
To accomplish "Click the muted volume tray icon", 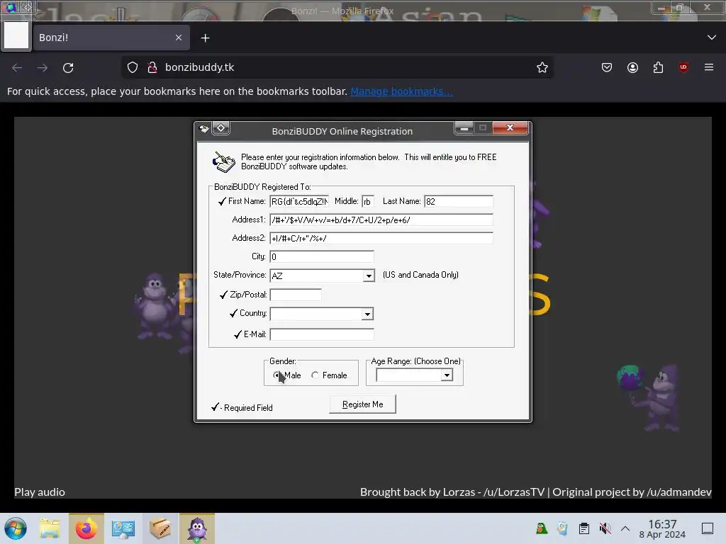I will pyautogui.click(x=605, y=528).
